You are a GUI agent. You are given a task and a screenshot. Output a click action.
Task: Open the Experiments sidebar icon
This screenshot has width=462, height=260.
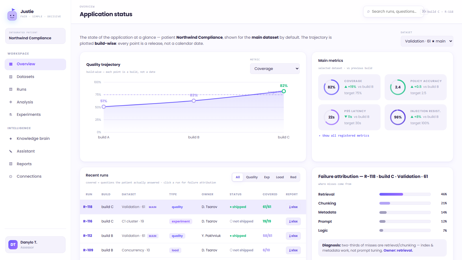[11, 115]
